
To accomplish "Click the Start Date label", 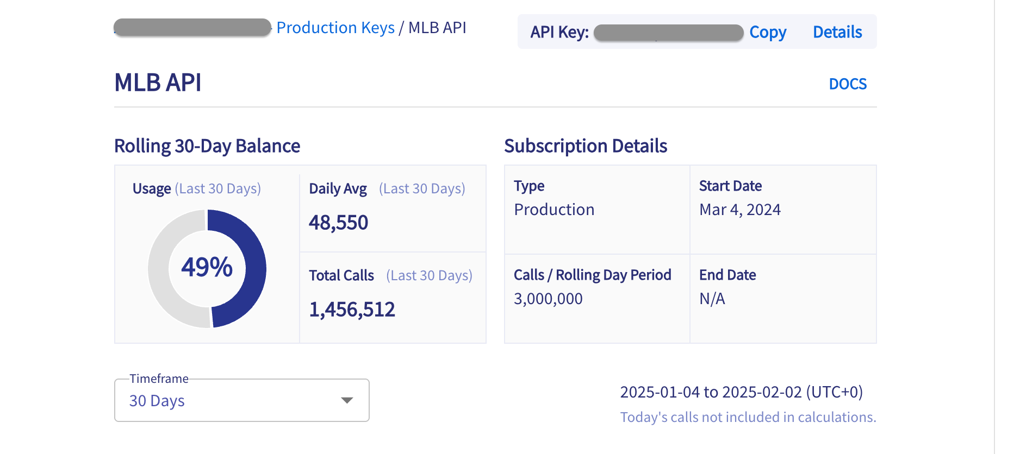I will 730,186.
